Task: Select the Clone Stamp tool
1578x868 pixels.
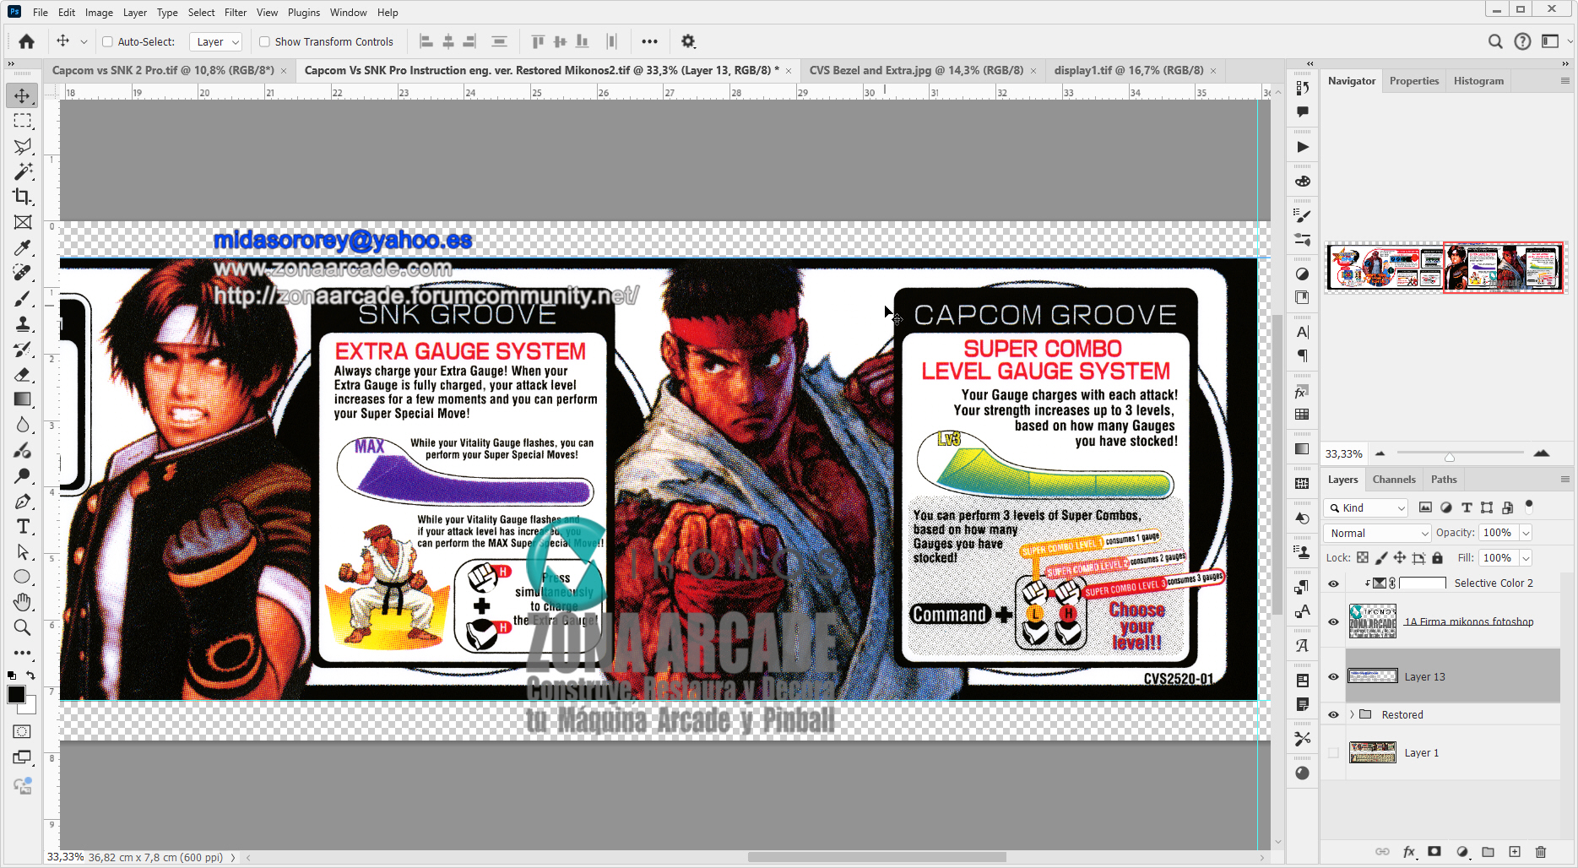Action: click(x=23, y=323)
